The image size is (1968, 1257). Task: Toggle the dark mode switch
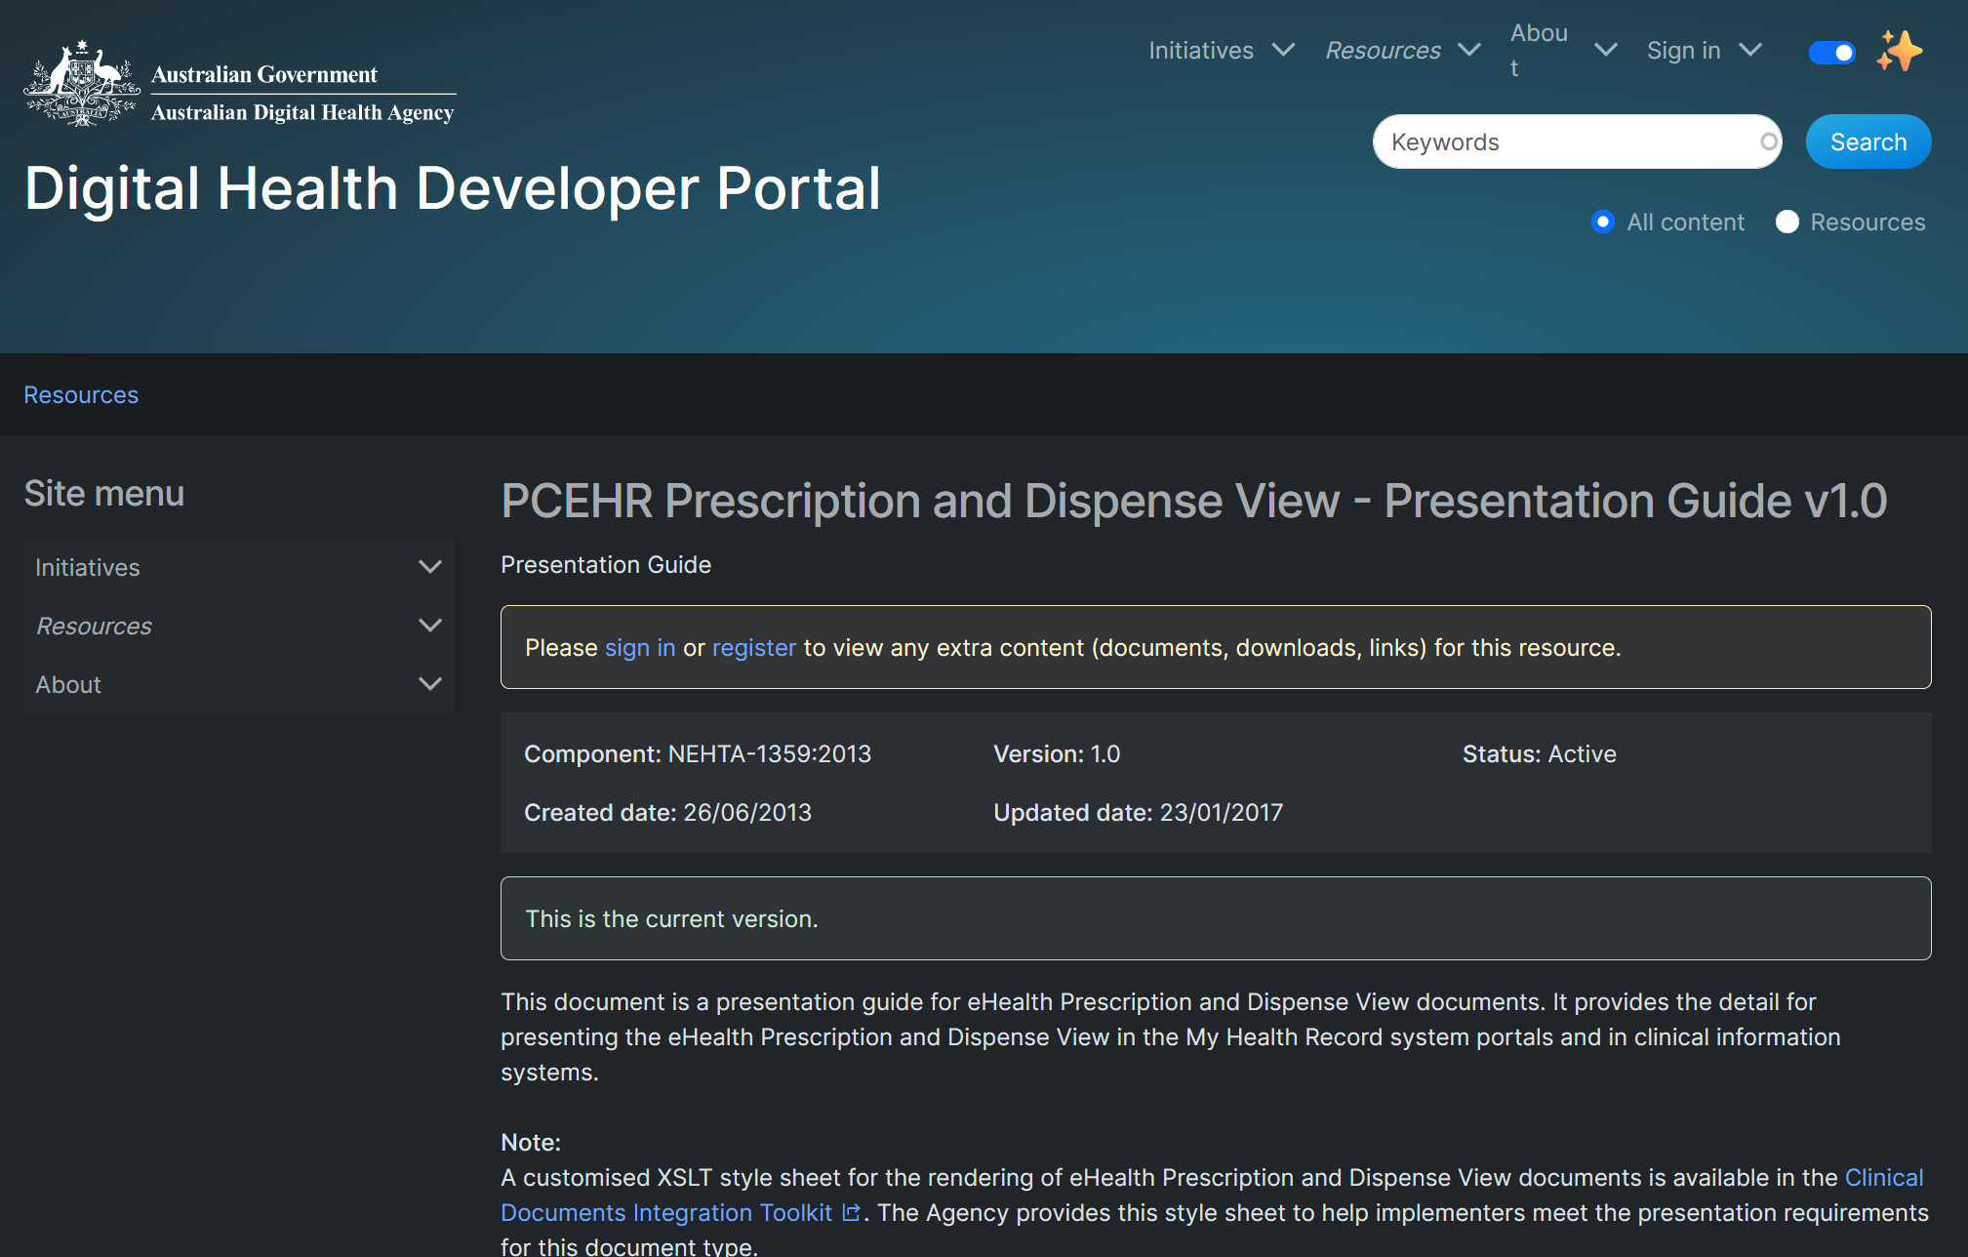(1831, 52)
